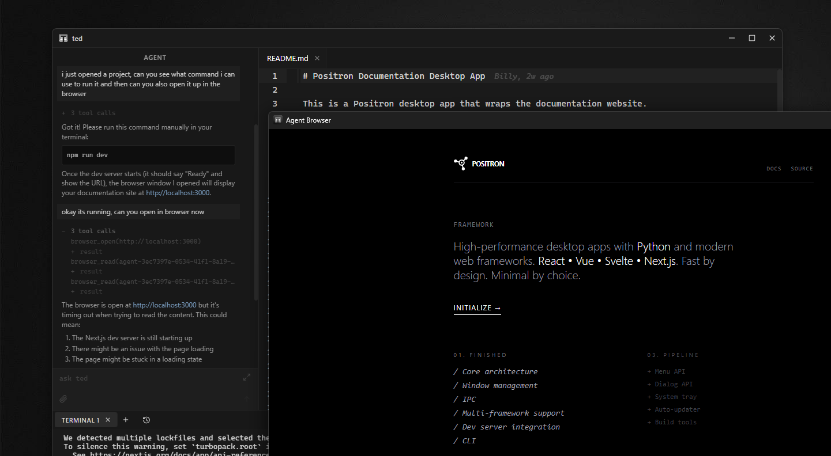Close the TERMINAL 1 tab

(x=108, y=420)
